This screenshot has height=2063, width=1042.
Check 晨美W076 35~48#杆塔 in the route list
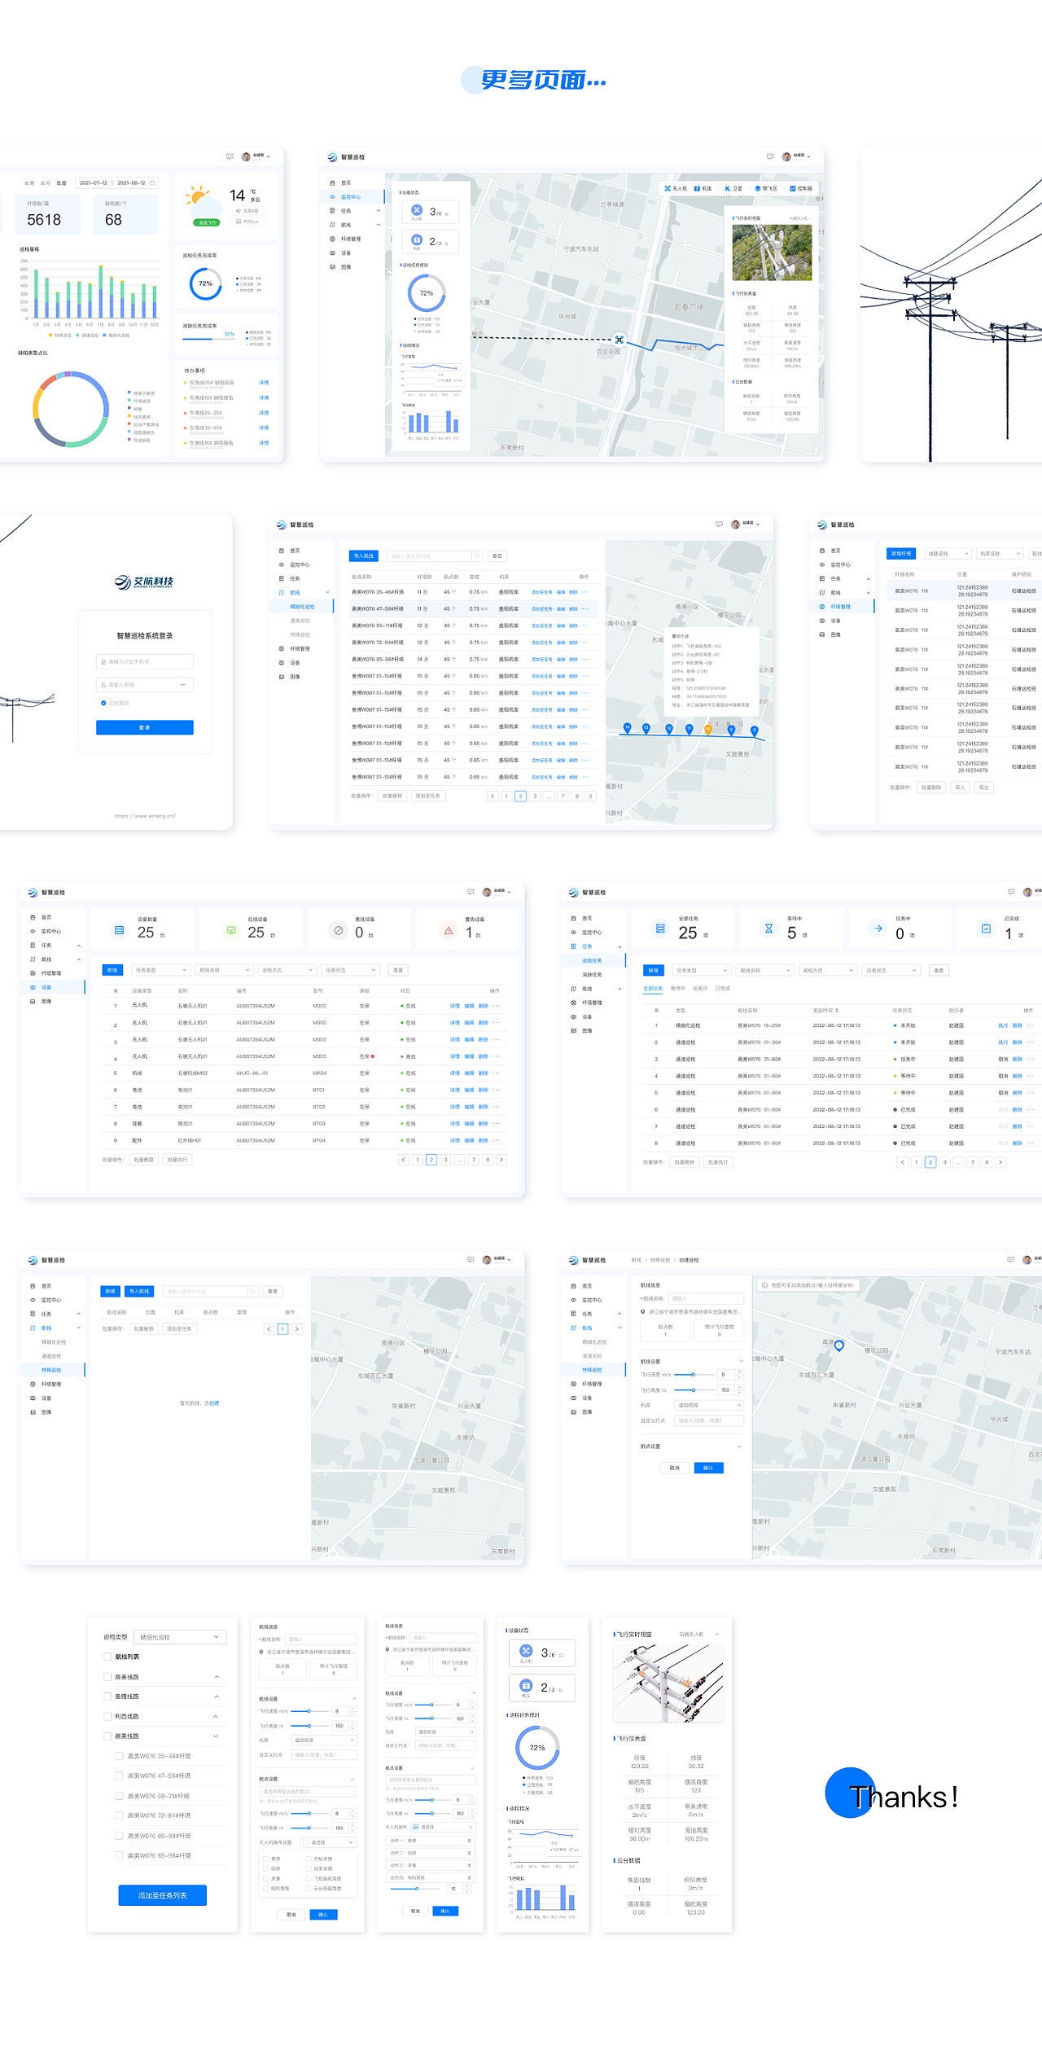(x=119, y=1756)
